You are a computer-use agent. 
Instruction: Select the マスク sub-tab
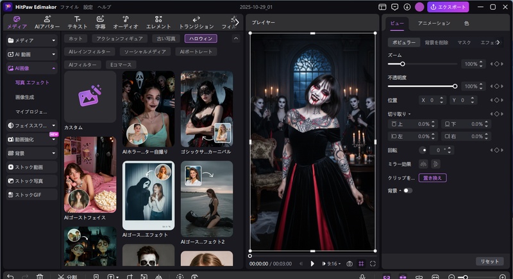click(464, 42)
